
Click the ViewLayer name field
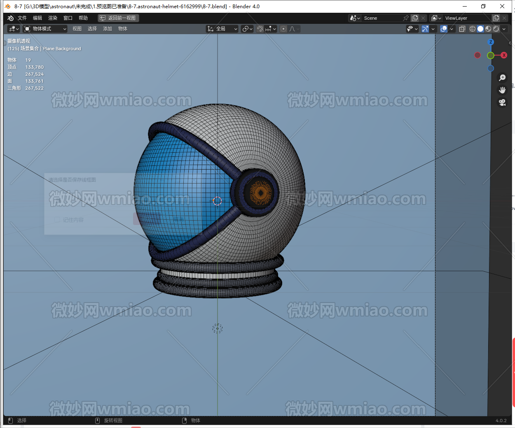(x=468, y=18)
